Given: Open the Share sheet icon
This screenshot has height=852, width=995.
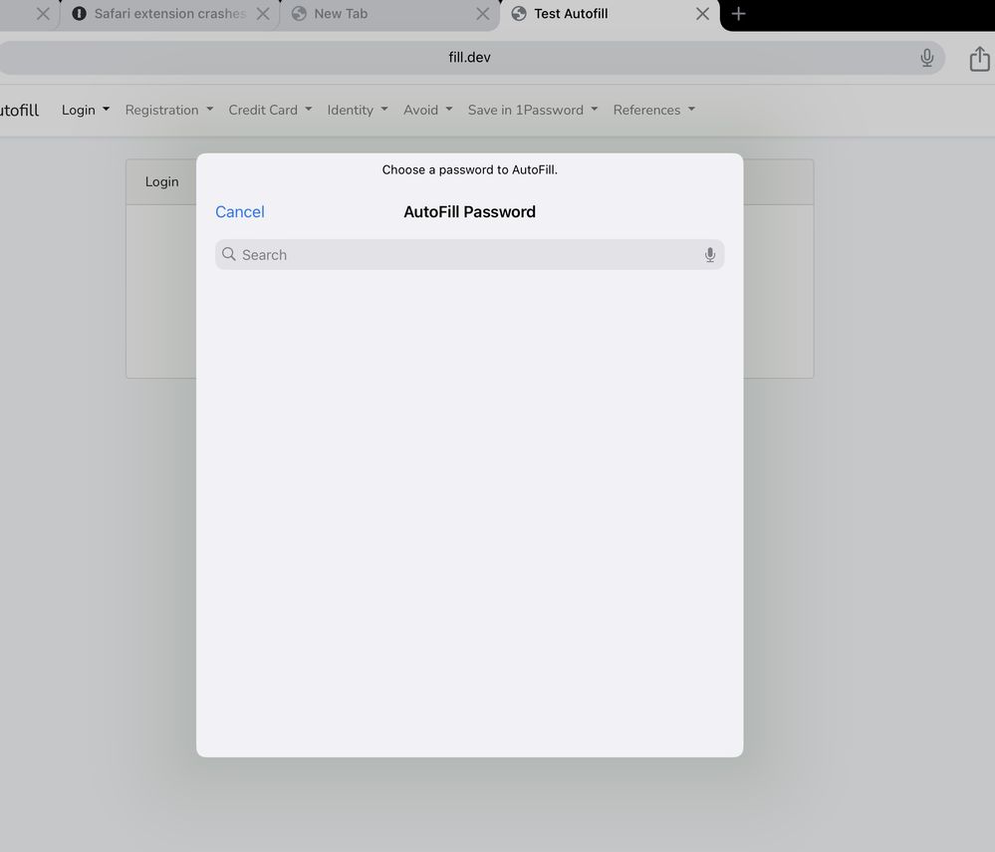Looking at the screenshot, I should click(x=979, y=59).
